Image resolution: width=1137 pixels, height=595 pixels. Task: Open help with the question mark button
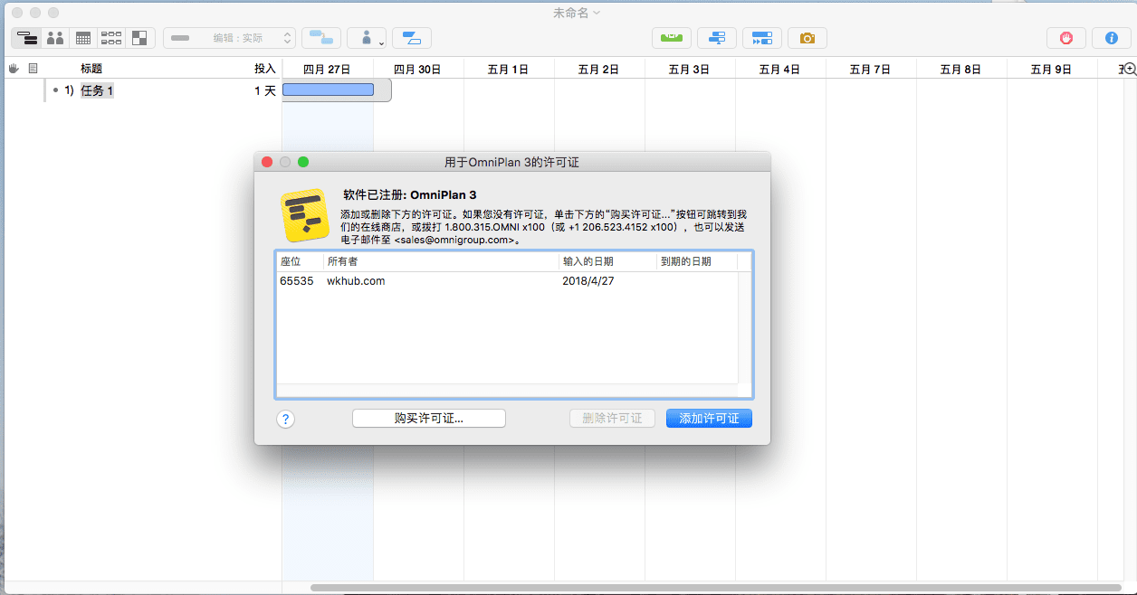click(286, 419)
